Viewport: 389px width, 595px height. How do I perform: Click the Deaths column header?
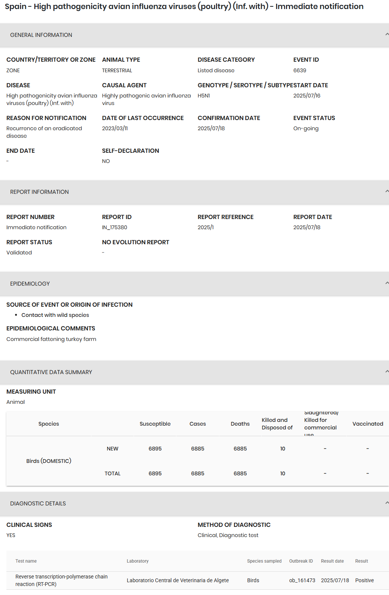pos(240,424)
